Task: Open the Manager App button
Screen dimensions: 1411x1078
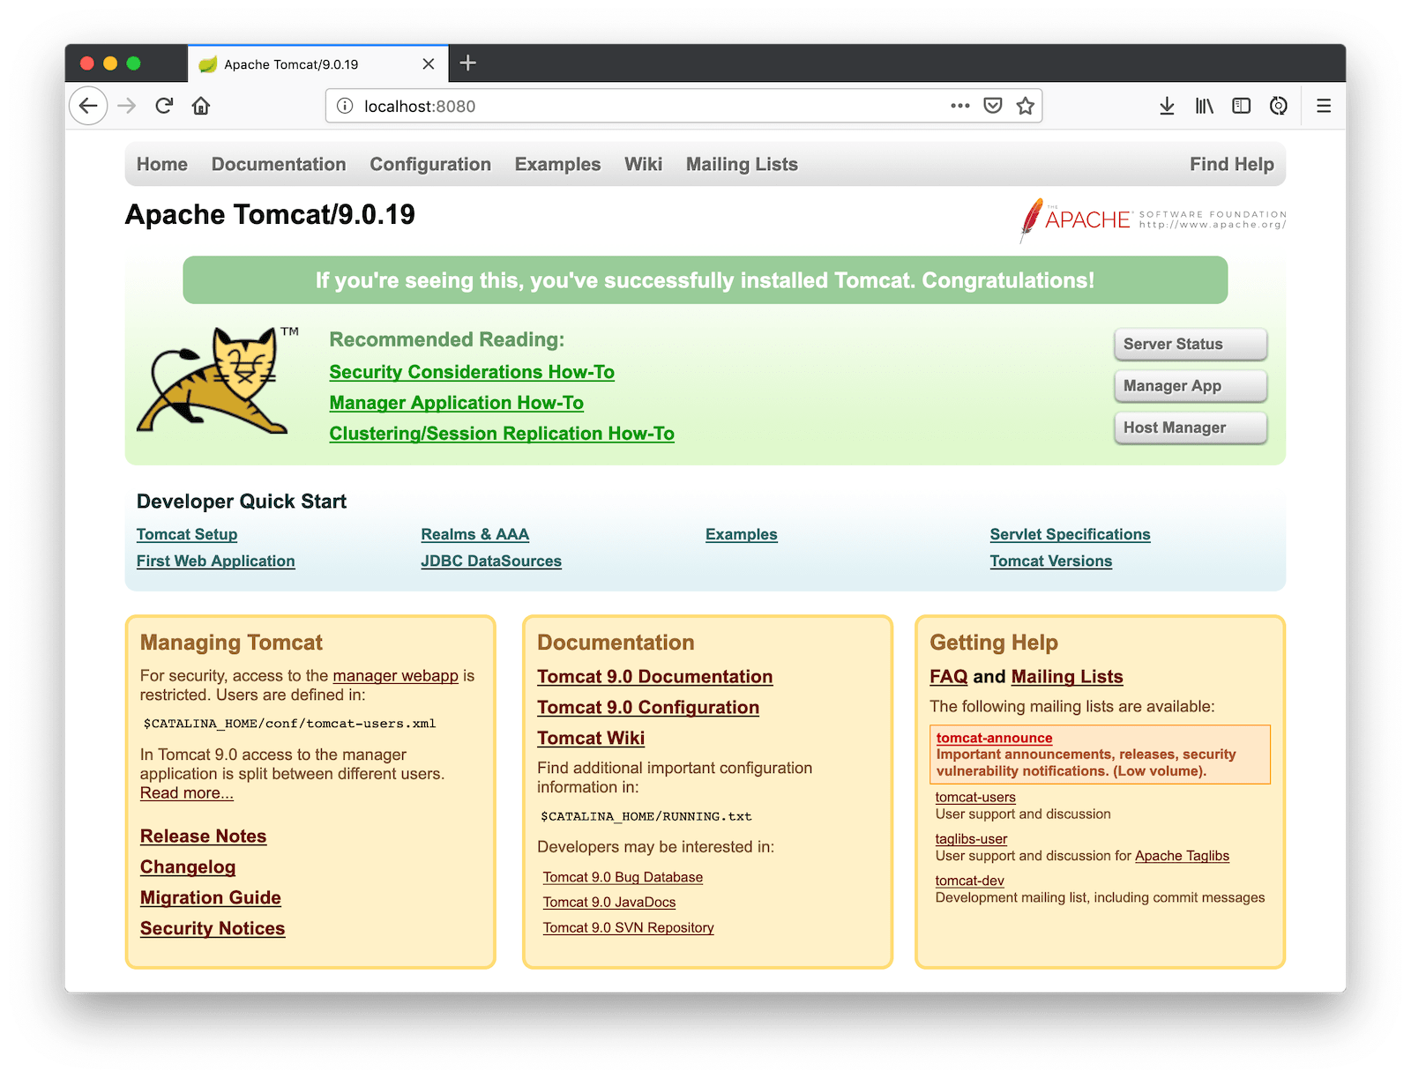Action: [1191, 386]
